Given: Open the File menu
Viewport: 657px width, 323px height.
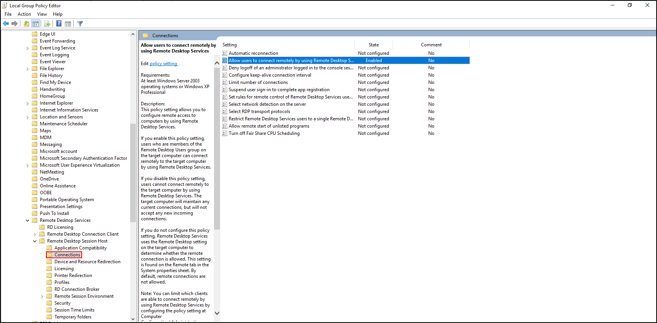Looking at the screenshot, I should tap(8, 14).
